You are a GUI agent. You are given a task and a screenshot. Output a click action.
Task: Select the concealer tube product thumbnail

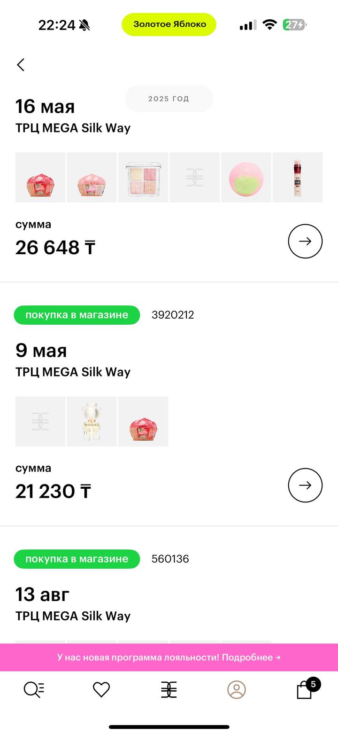pyautogui.click(x=298, y=177)
